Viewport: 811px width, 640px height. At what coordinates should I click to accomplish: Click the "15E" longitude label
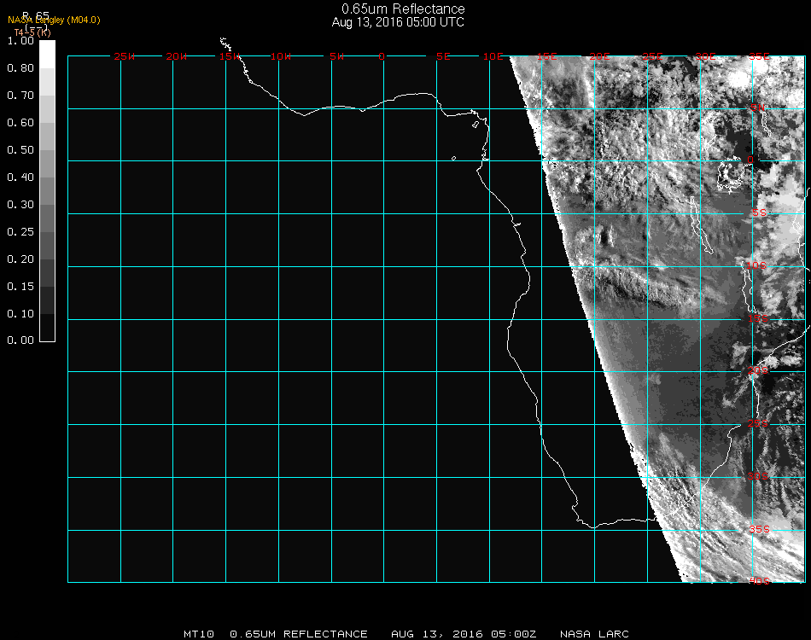click(546, 56)
